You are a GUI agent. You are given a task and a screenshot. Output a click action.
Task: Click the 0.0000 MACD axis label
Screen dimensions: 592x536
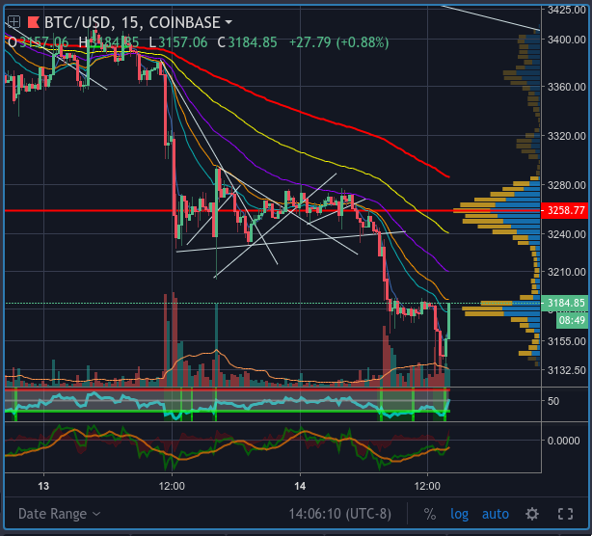[x=564, y=441]
